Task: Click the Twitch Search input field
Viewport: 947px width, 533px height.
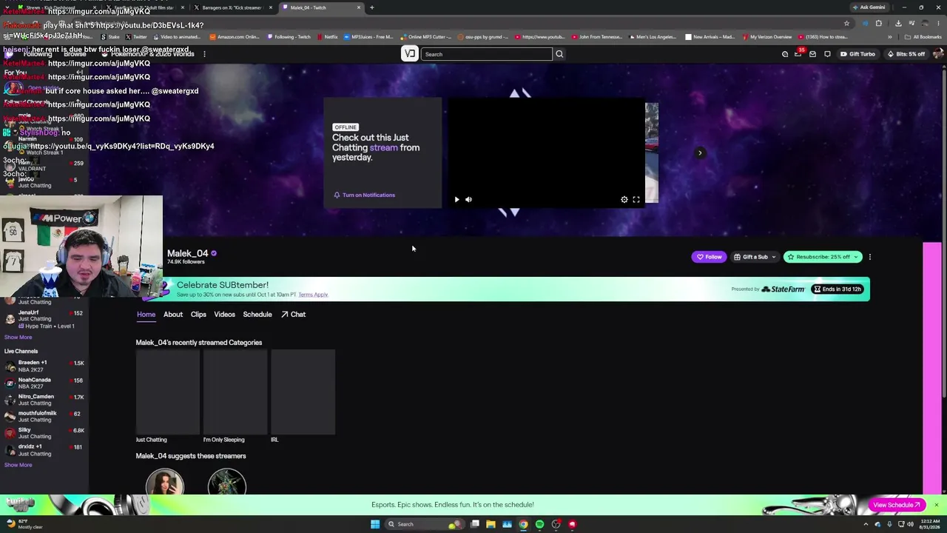Action: click(x=487, y=54)
